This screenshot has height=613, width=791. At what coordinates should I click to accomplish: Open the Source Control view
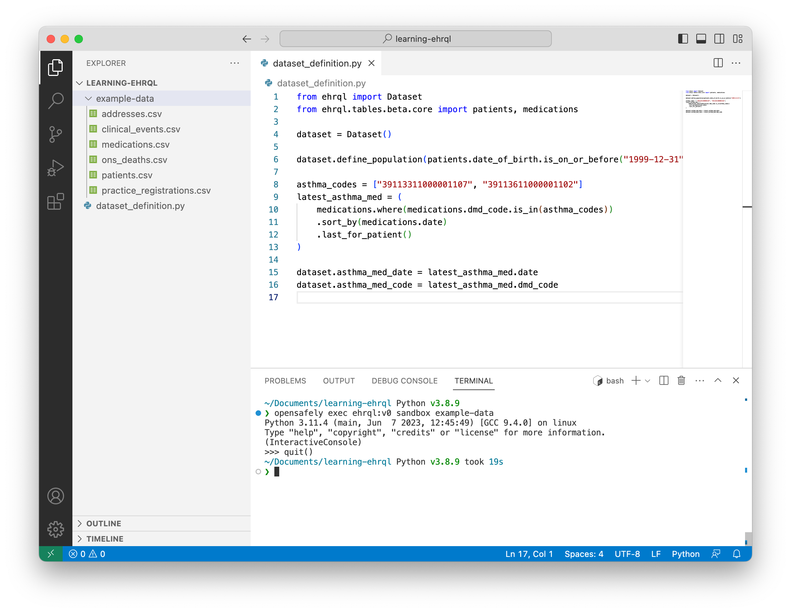tap(55, 134)
